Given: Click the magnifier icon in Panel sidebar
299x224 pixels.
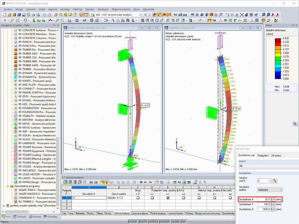Looking at the screenshot, I should 295,124.
